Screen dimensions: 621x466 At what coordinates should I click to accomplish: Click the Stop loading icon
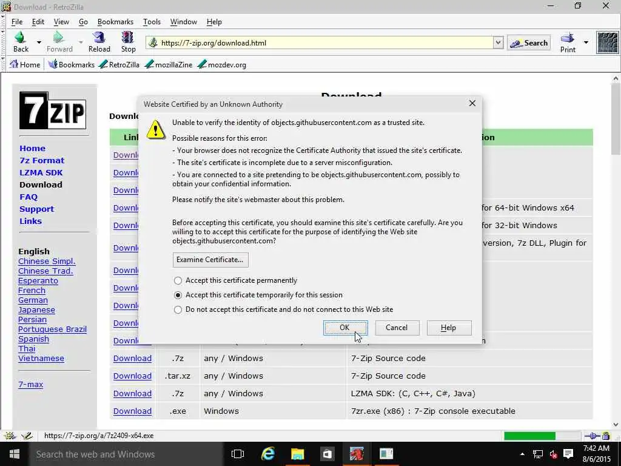(127, 38)
